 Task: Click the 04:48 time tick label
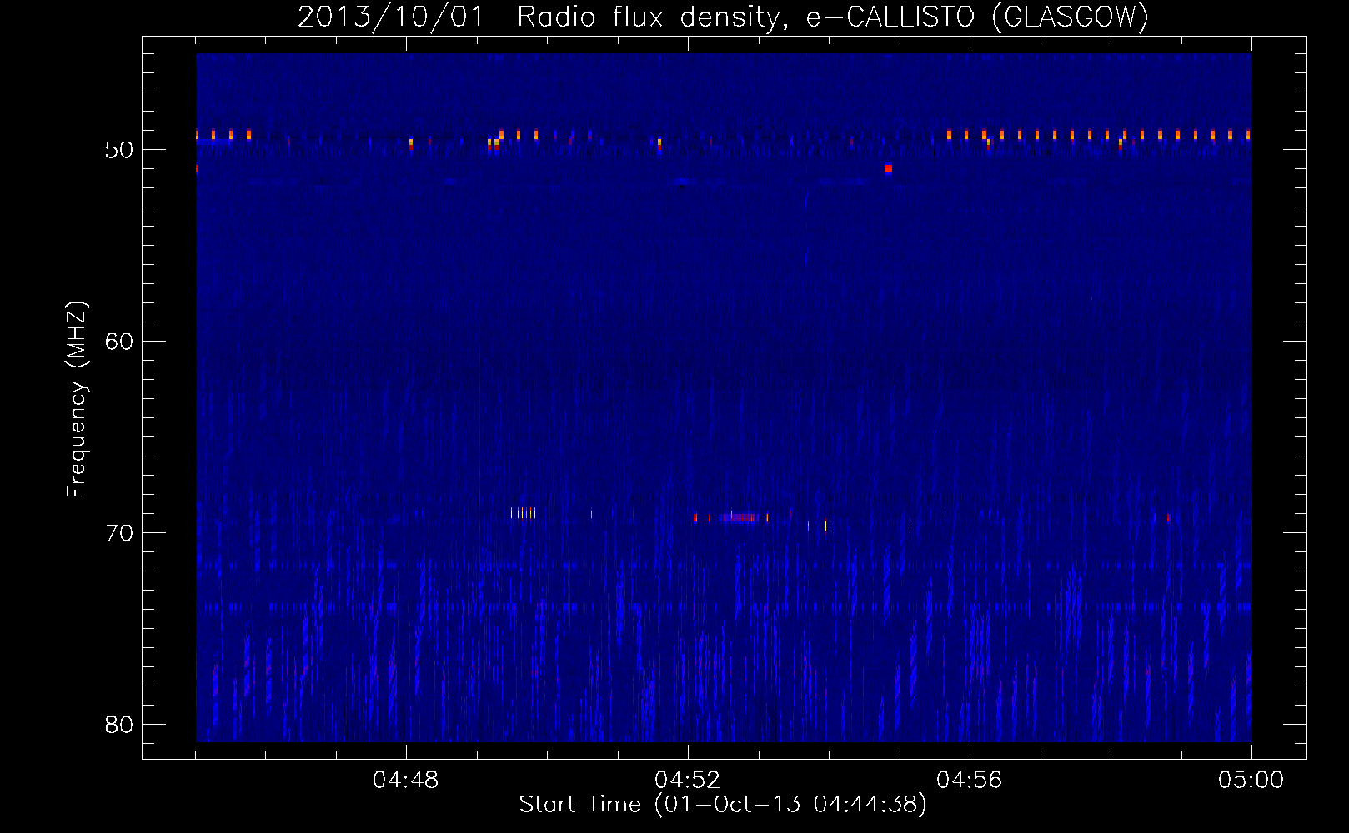coord(406,781)
